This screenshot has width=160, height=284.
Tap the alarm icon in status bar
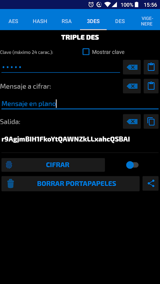pyautogui.click(x=91, y=5)
